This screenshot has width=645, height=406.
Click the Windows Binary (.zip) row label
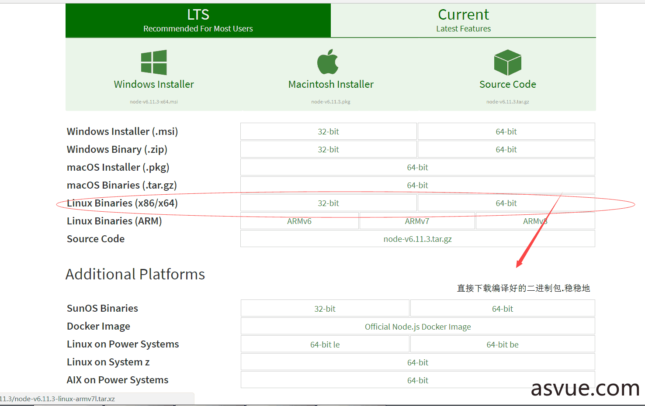pos(117,149)
